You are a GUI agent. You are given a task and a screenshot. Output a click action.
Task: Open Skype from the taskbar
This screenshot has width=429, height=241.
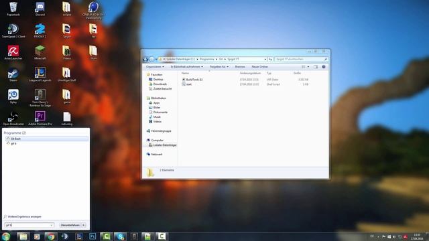pos(120,236)
